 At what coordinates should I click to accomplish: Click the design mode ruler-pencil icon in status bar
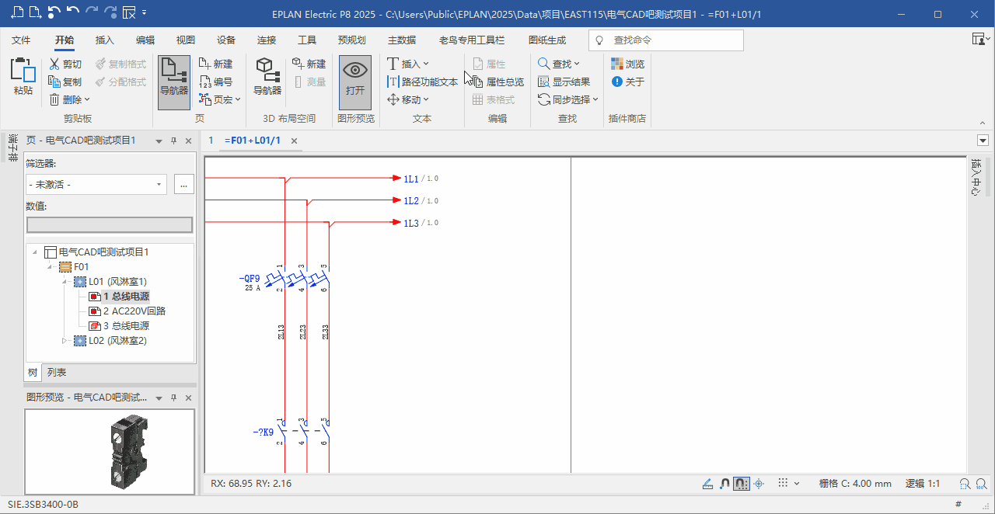[707, 484]
